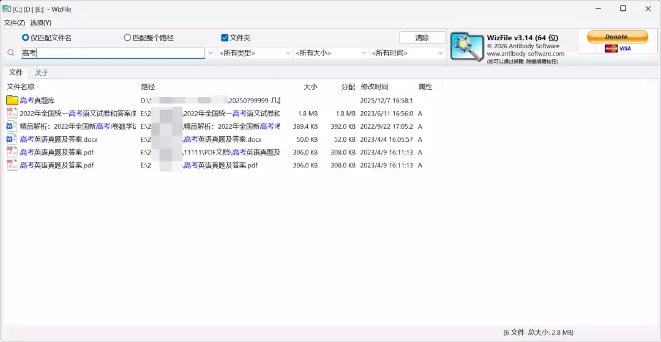Uncheck the 文件夹 checkbox
This screenshot has height=342, width=661.
(x=225, y=38)
